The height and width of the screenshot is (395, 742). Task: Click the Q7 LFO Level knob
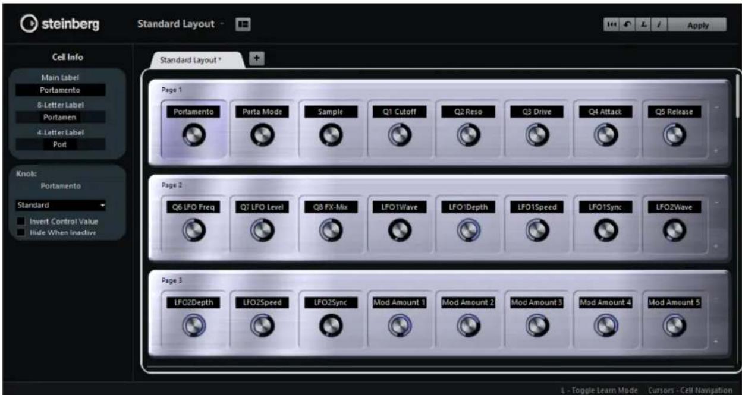click(x=262, y=232)
